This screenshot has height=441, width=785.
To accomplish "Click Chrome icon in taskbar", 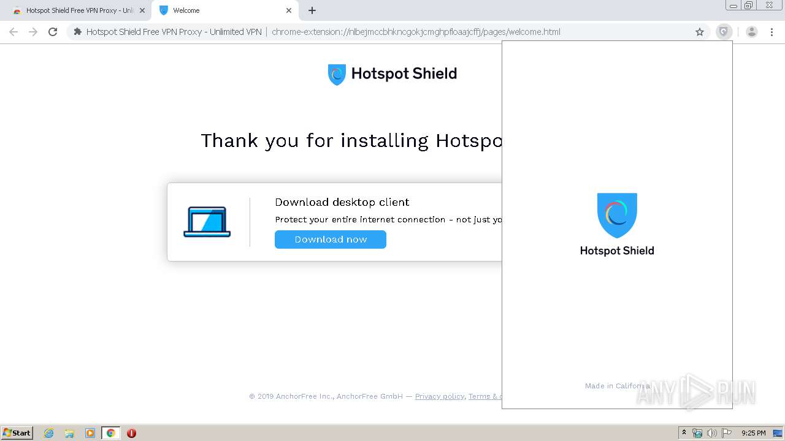I will (x=110, y=433).
